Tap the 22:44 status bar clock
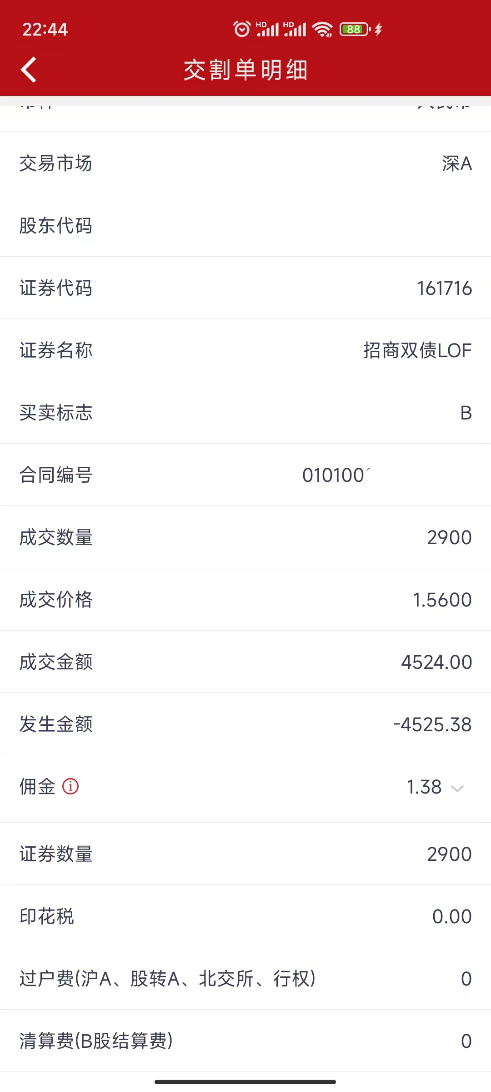 point(45,30)
